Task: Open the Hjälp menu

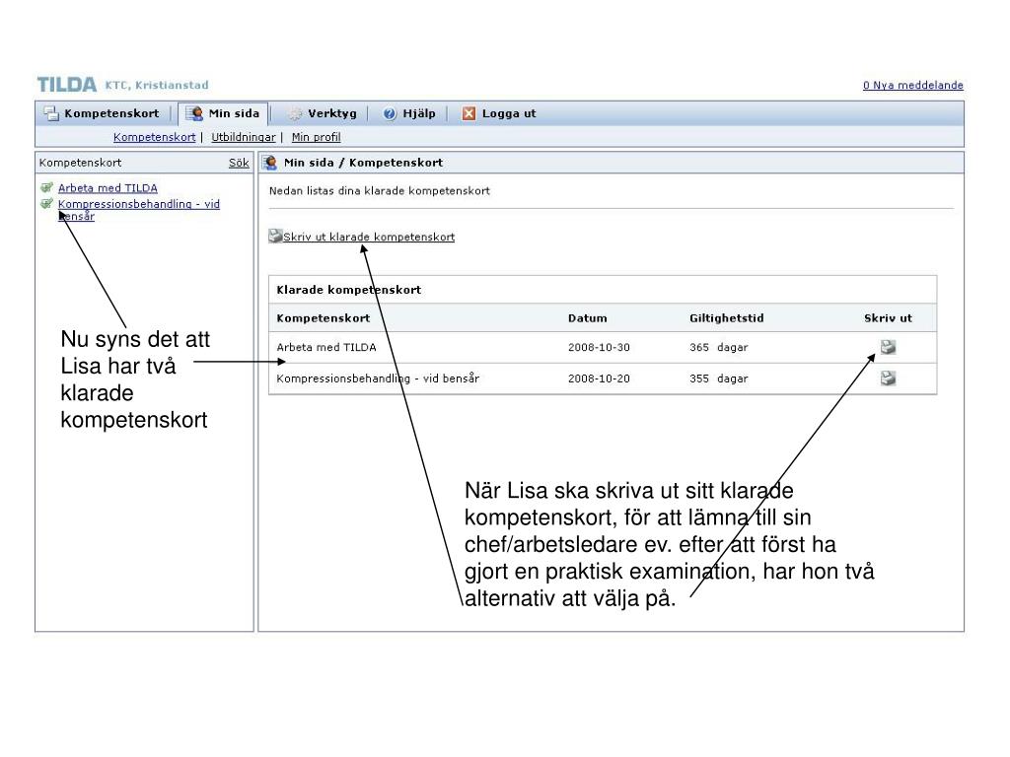Action: 409,114
